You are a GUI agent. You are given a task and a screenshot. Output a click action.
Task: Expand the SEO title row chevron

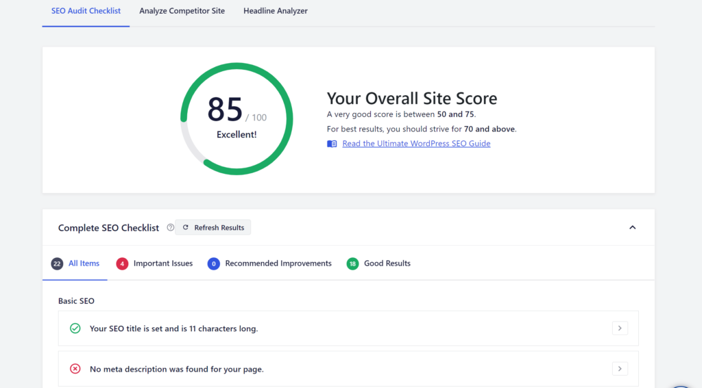point(619,328)
